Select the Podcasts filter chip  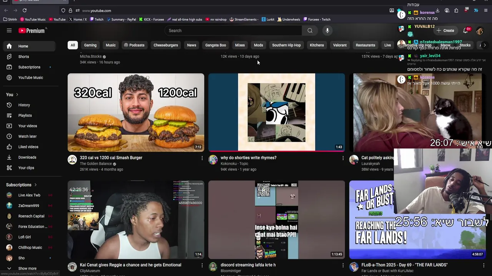[x=134, y=45]
